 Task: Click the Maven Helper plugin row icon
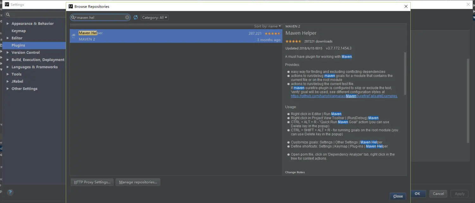[73, 36]
